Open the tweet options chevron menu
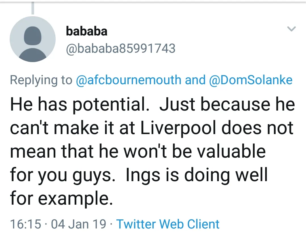 (292, 29)
